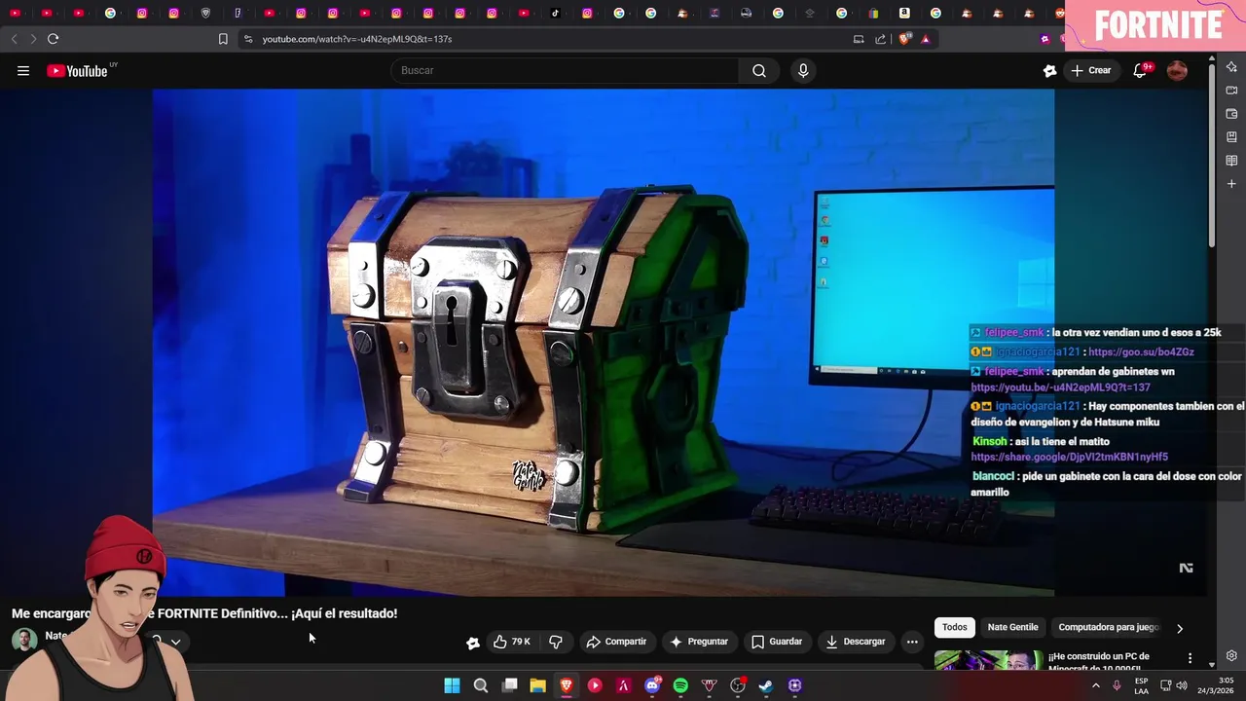Open site settings icon in address bar
1246x701 pixels.
(248, 39)
